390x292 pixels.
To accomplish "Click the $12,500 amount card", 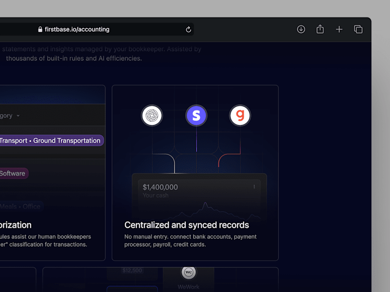I will click(132, 271).
